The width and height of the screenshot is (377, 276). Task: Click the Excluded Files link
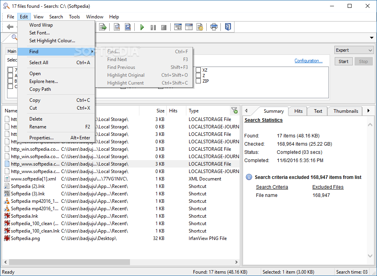pos(328,187)
